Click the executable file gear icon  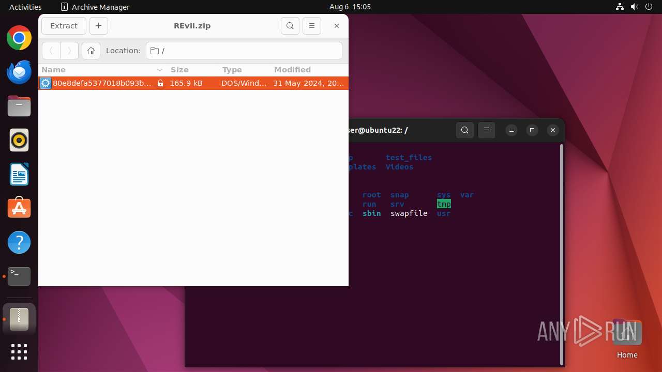pyautogui.click(x=46, y=83)
